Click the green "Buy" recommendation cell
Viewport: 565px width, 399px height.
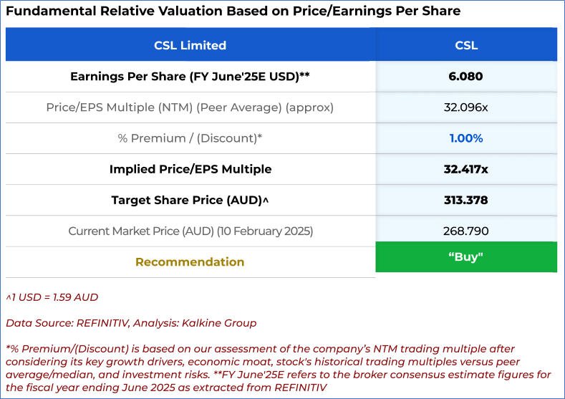coord(466,257)
